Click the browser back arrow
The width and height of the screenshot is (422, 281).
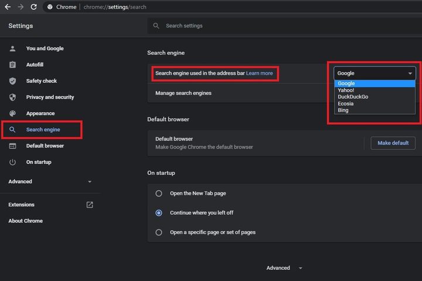(8, 6)
